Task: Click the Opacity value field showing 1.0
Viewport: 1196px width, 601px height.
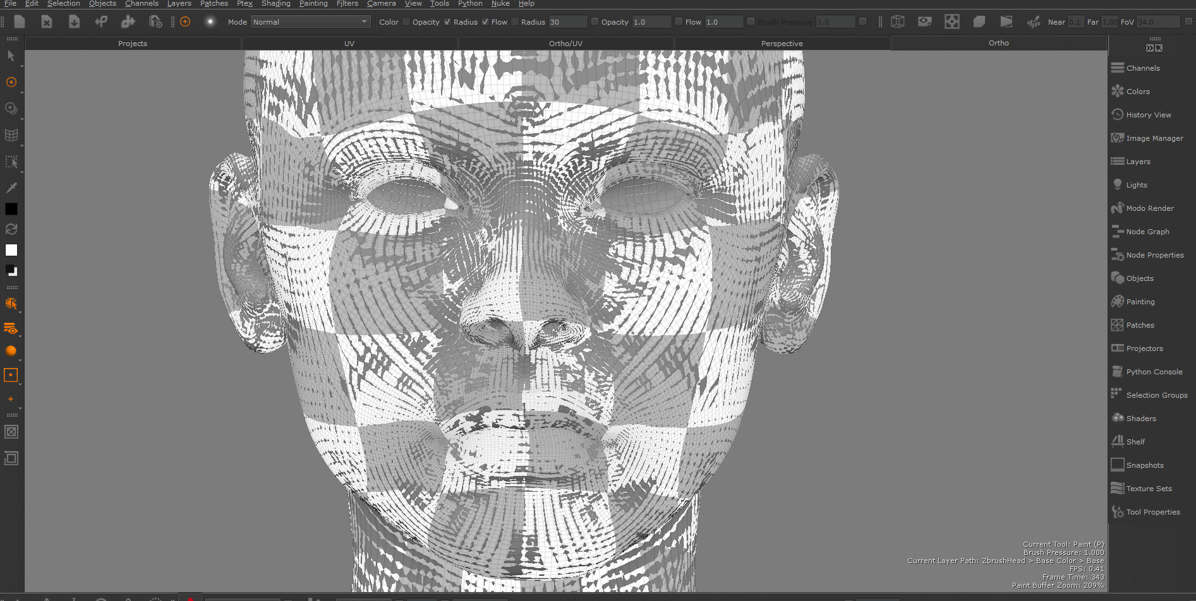Action: [x=651, y=21]
